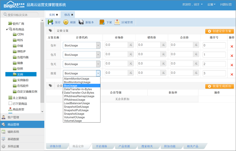Choose VolumeUsage option

point(81,121)
